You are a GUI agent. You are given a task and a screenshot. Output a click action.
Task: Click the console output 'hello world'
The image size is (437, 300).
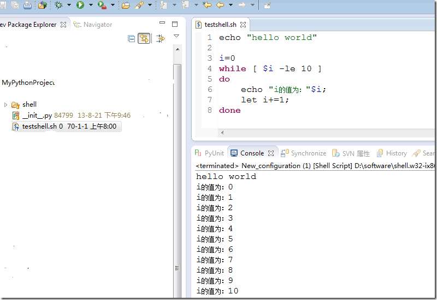click(x=226, y=176)
